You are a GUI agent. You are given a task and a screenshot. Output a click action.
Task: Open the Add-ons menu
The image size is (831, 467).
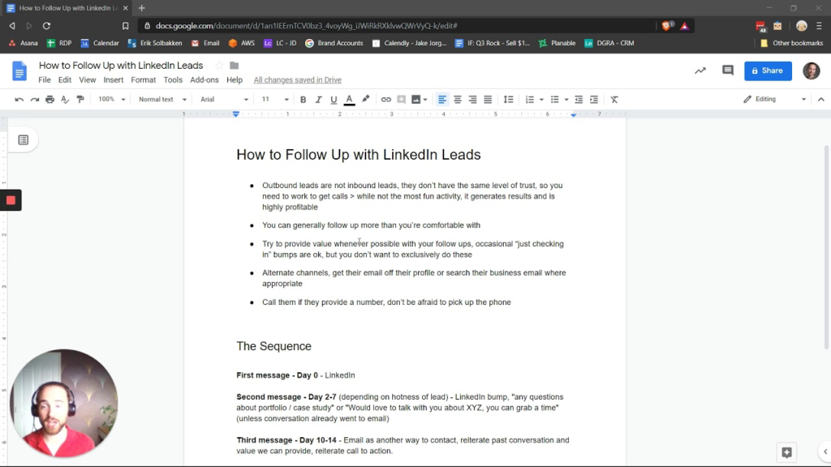(x=204, y=80)
